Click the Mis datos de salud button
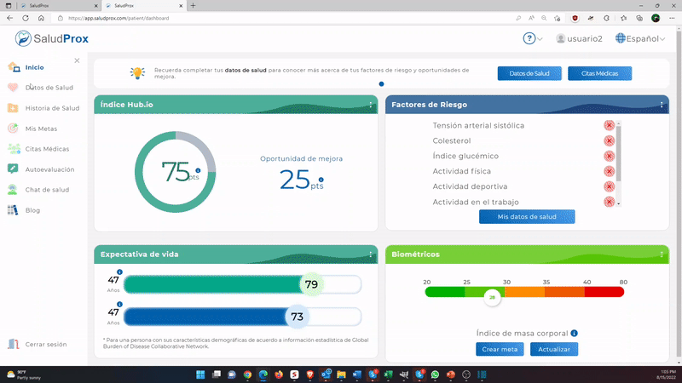Image resolution: width=682 pixels, height=383 pixels. click(x=527, y=217)
